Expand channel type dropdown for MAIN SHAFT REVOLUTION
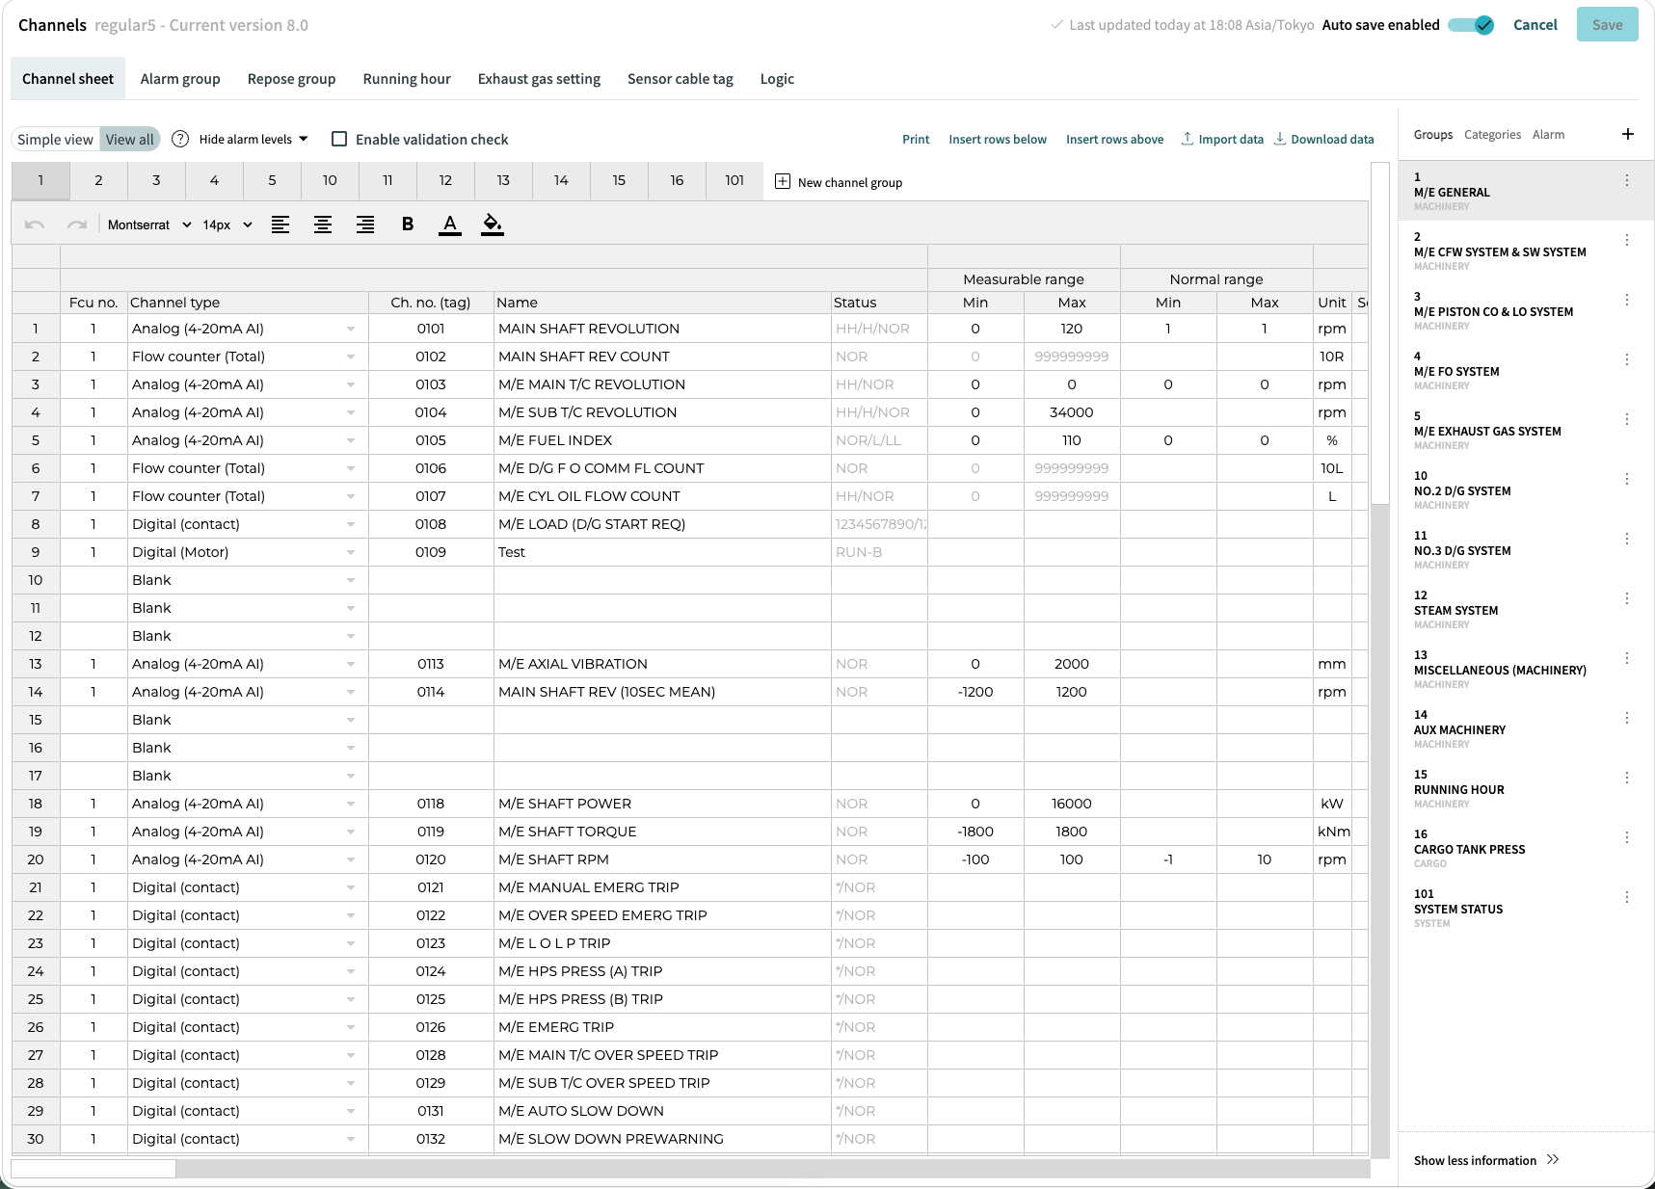Image resolution: width=1655 pixels, height=1189 pixels. click(x=351, y=329)
